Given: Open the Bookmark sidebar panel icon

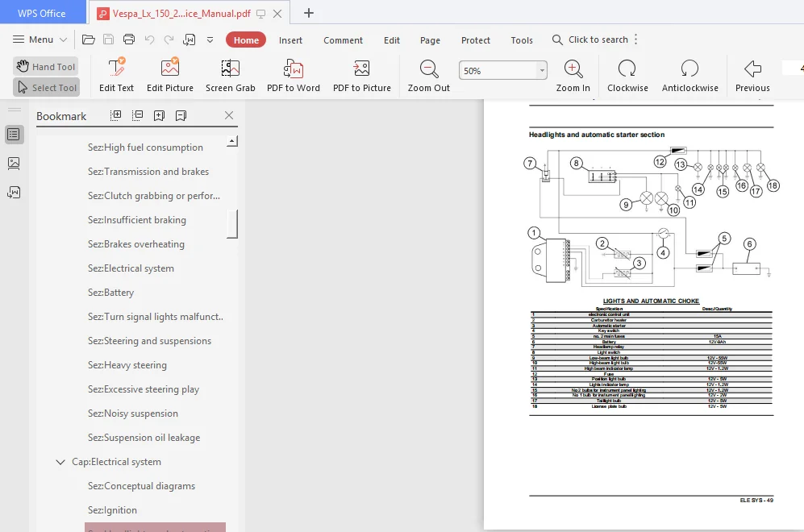Looking at the screenshot, I should (x=14, y=135).
